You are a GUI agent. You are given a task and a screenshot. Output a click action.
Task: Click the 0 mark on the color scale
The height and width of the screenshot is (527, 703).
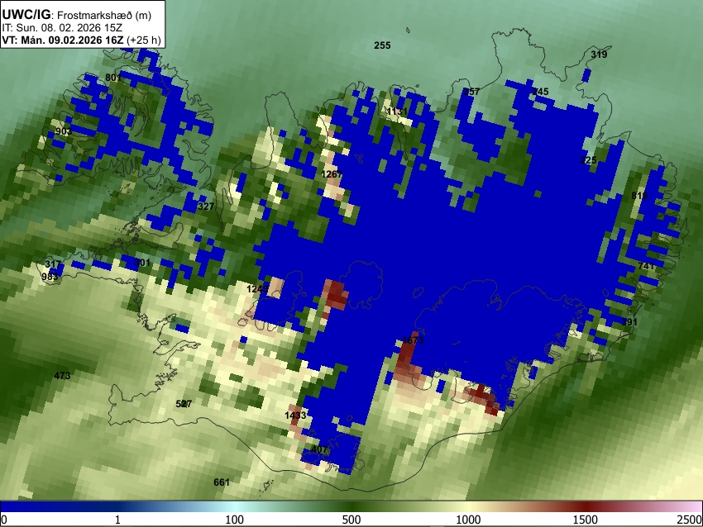click(4, 520)
